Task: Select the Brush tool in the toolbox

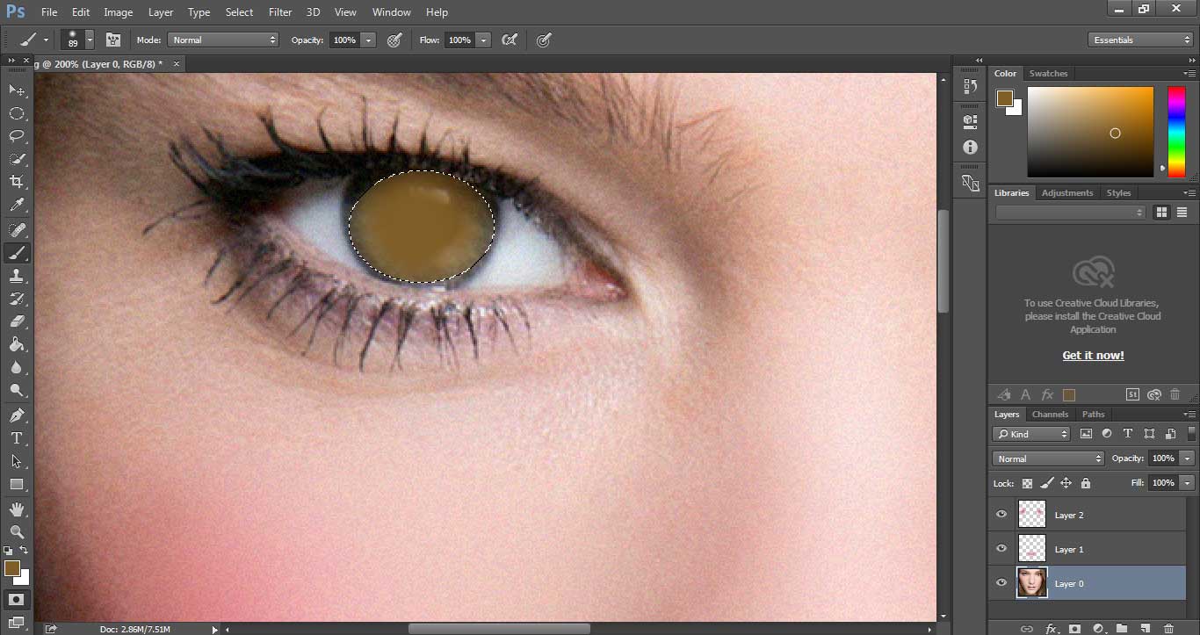Action: (x=17, y=253)
